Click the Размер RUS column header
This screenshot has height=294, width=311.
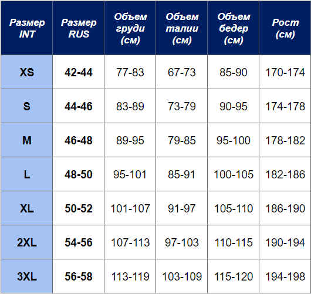click(79, 28)
